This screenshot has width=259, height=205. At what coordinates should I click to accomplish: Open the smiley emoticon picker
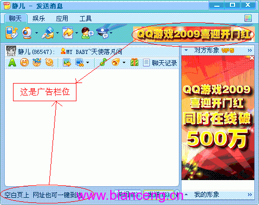coord(24,62)
